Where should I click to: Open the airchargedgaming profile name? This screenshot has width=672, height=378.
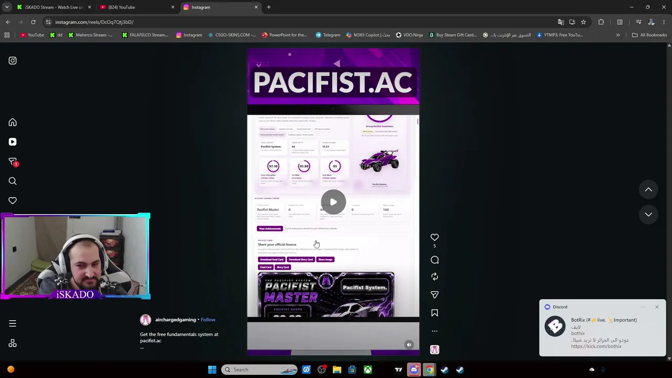coord(175,320)
